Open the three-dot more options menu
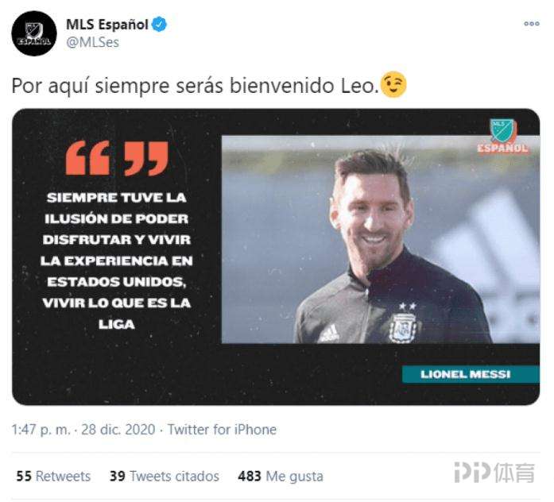The image size is (554, 502). [x=532, y=24]
